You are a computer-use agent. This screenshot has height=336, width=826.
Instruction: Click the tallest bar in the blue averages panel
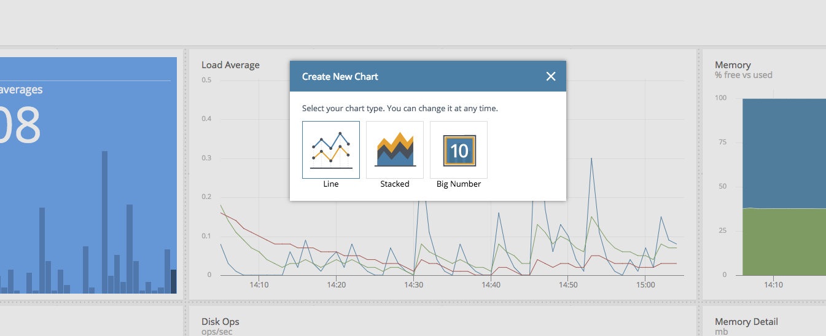(x=104, y=221)
